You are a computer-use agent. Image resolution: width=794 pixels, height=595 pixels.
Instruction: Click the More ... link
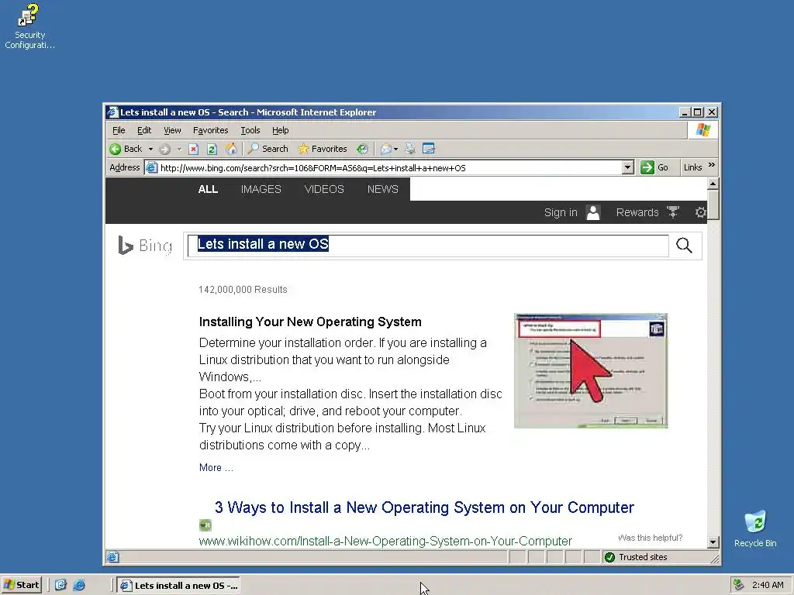(216, 467)
